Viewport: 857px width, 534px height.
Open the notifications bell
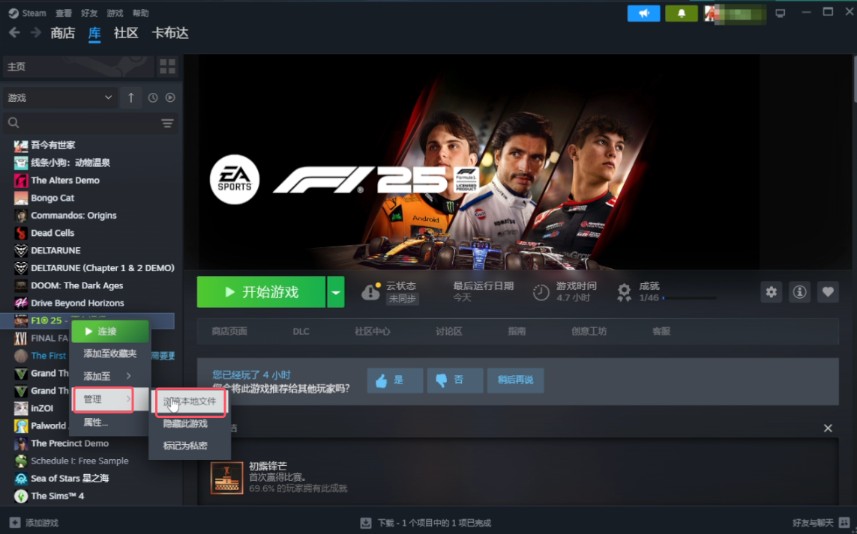coord(681,13)
